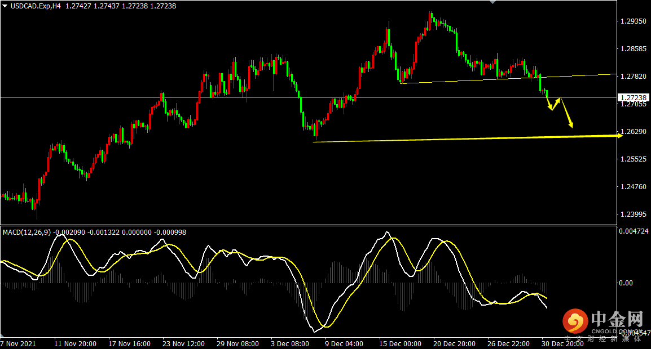651x349 pixels.
Task: Click the 0.00 level on MACD scale
Action: (626, 283)
